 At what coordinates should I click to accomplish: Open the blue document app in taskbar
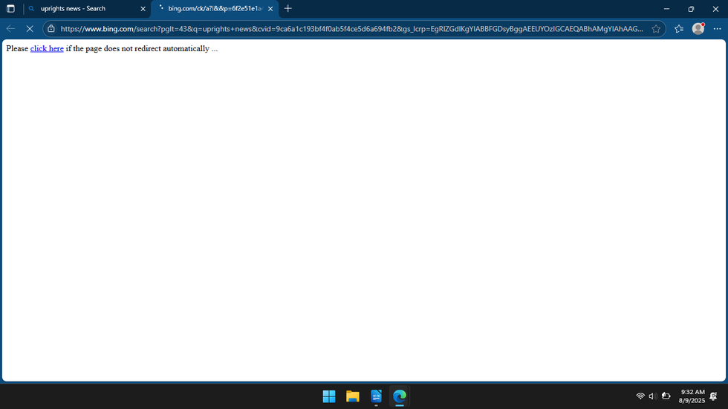376,396
